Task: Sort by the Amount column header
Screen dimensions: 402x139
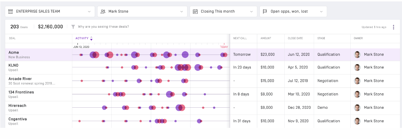Action: pos(266,38)
